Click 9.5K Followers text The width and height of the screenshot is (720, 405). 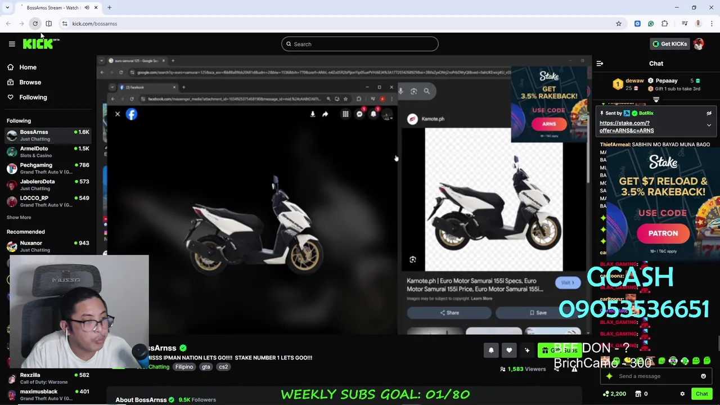tap(197, 400)
